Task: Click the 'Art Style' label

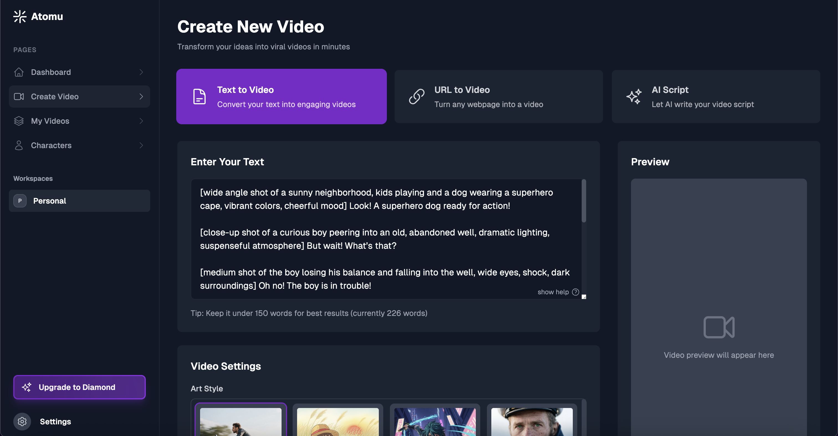Action: tap(207, 389)
